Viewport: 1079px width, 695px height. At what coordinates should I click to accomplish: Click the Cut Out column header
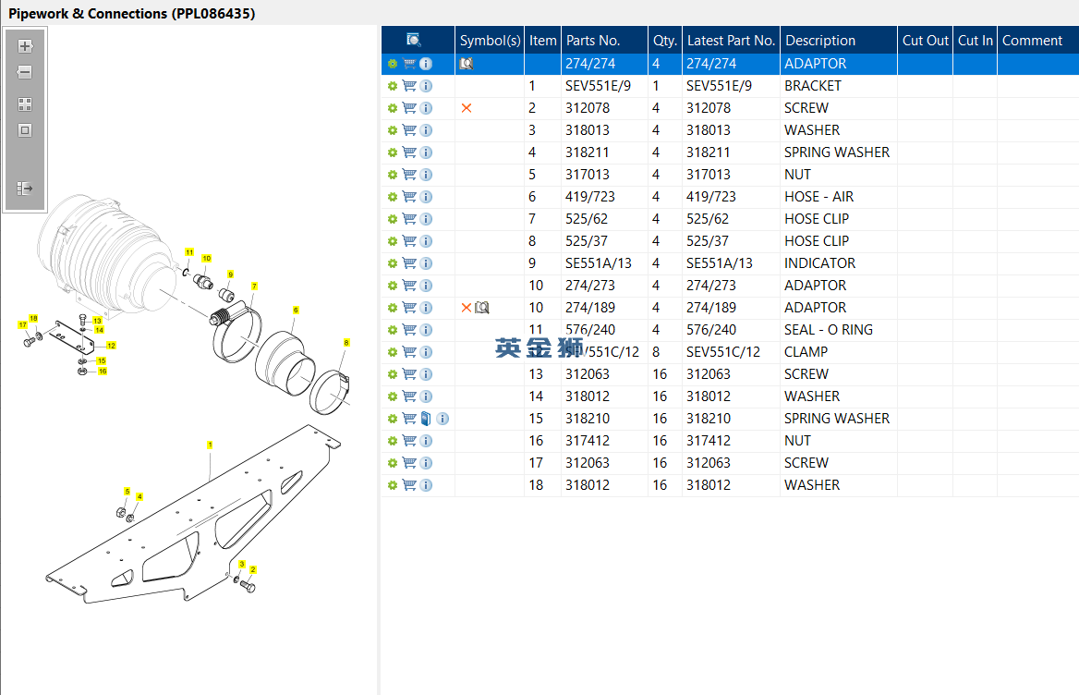point(925,40)
